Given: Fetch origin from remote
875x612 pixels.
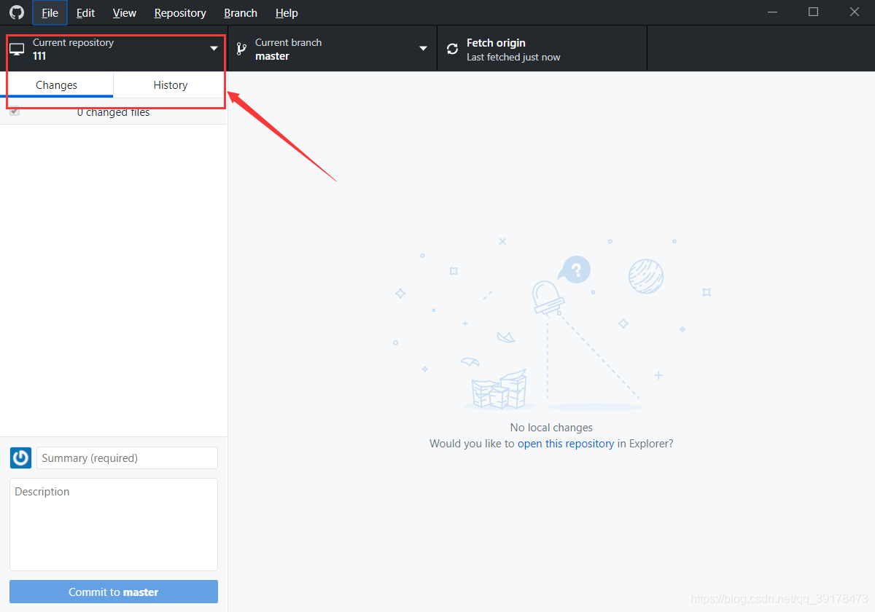Looking at the screenshot, I should (542, 49).
